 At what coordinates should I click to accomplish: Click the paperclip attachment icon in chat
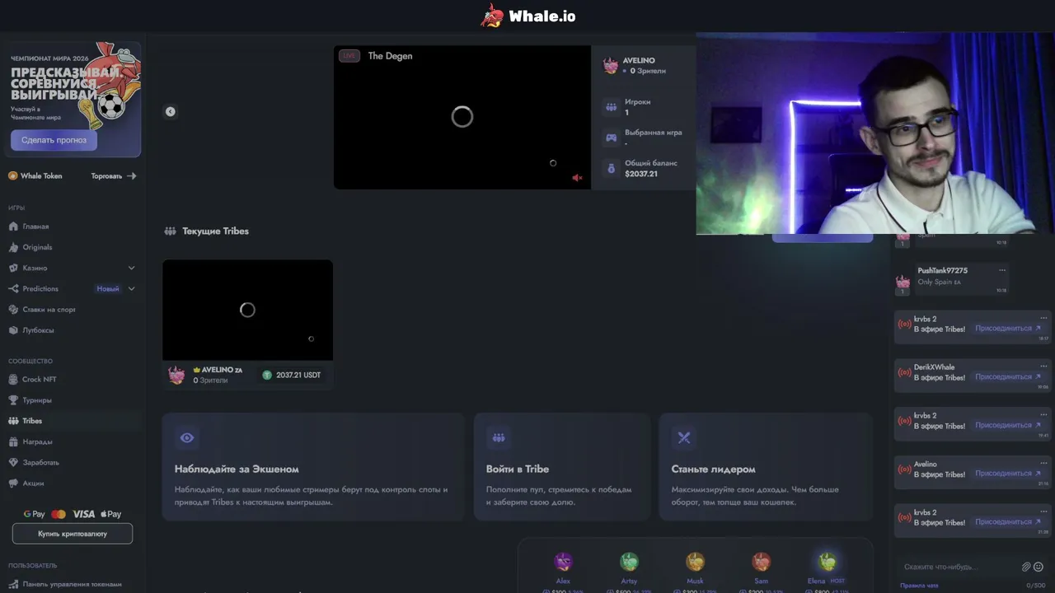pyautogui.click(x=1026, y=567)
